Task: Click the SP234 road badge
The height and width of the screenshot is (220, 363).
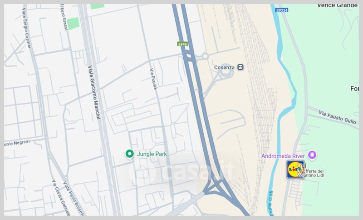Action: (x=282, y=10)
